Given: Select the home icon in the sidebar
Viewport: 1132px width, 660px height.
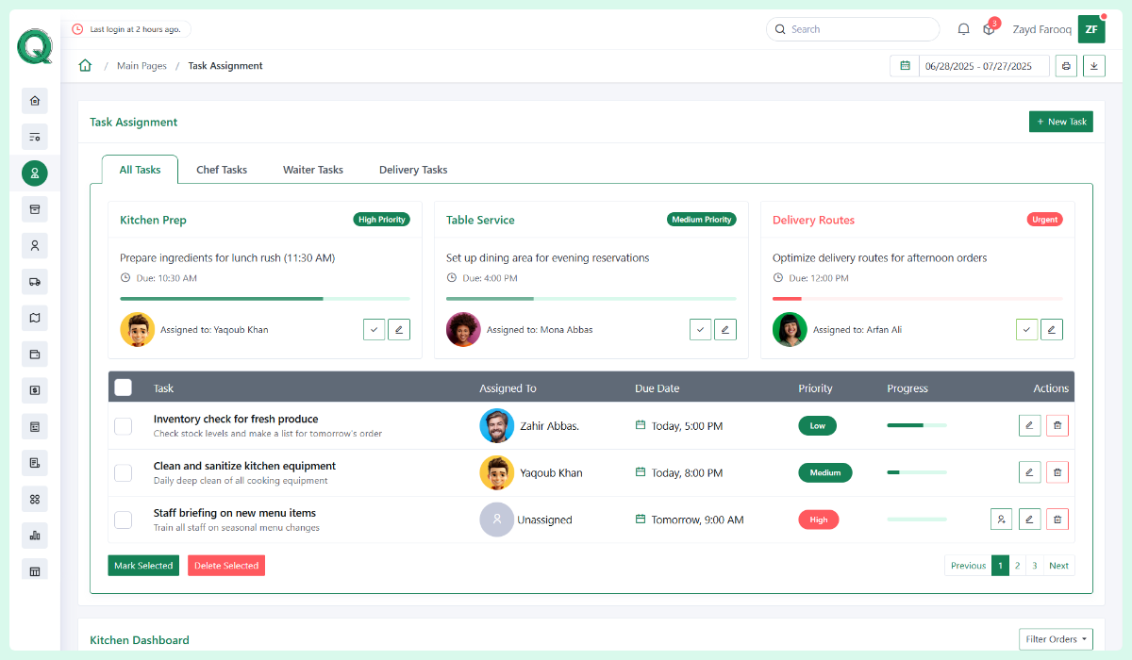Looking at the screenshot, I should tap(34, 100).
